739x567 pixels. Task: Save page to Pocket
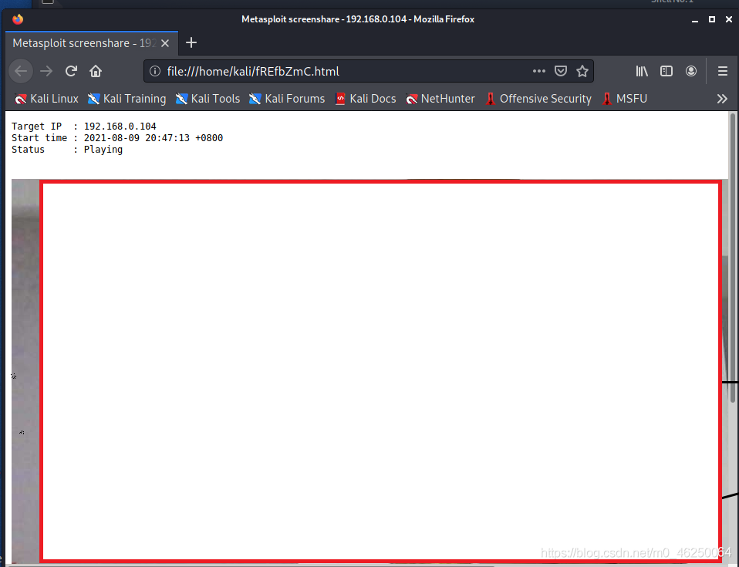point(560,71)
